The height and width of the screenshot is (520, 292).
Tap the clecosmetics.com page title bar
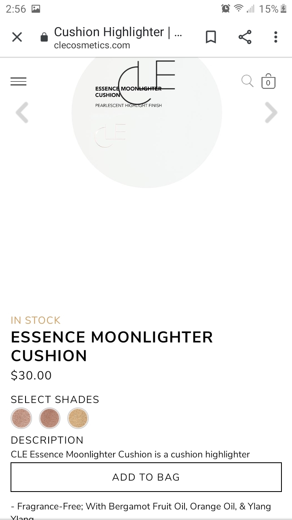tap(118, 37)
